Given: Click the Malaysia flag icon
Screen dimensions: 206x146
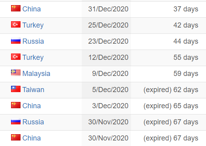Looking at the screenshot, I should pos(16,73).
